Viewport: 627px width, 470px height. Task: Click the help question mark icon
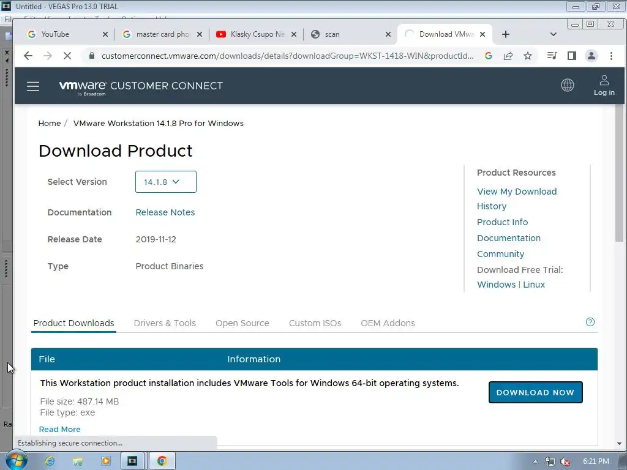coord(590,322)
